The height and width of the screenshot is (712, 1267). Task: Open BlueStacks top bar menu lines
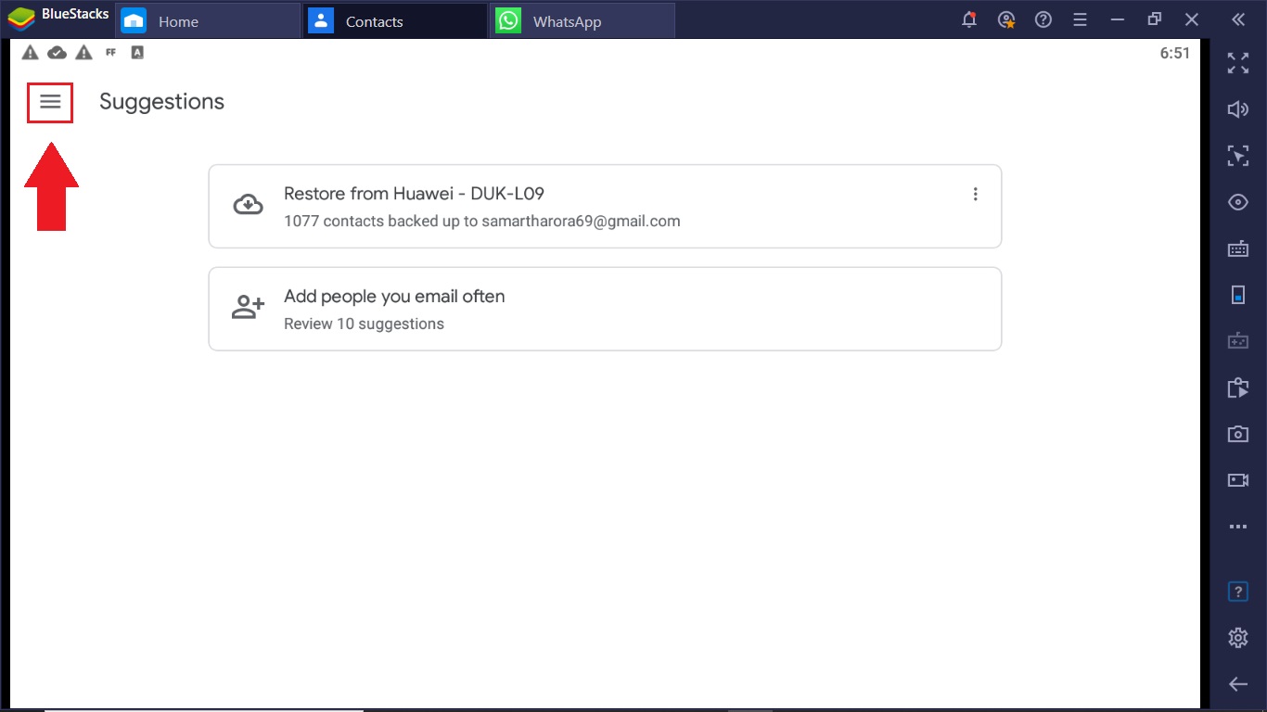[x=1081, y=19]
